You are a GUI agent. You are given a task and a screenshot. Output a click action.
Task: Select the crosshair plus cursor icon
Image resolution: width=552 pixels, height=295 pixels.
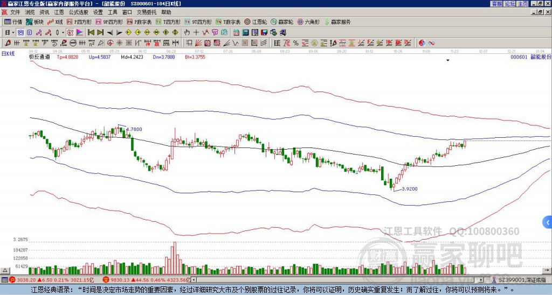pos(196,33)
